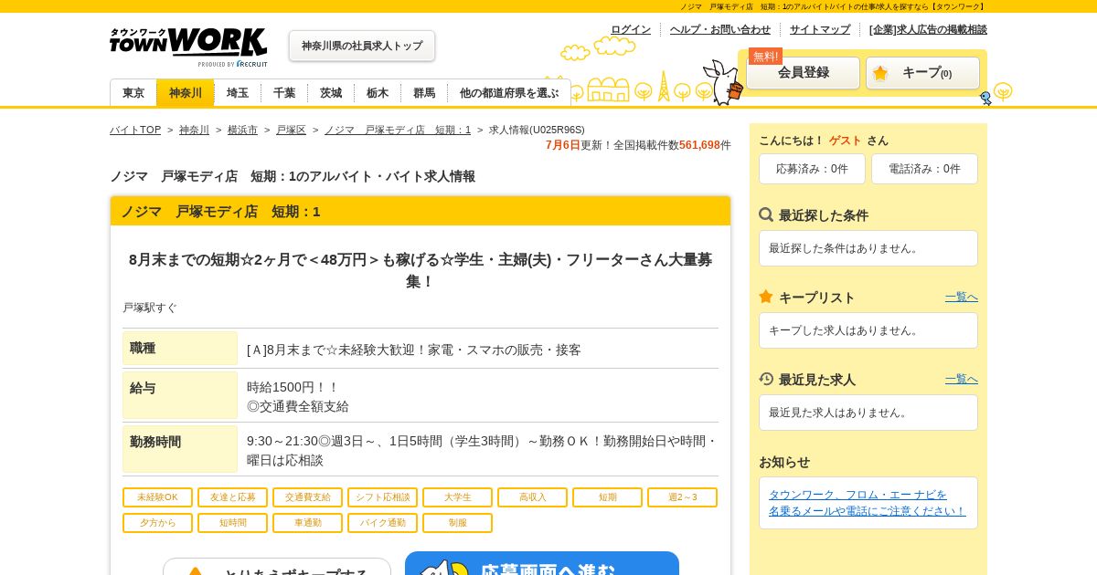This screenshot has width=1097, height=575.
Task: Open 応募済み：0件 box
Action: pos(812,169)
